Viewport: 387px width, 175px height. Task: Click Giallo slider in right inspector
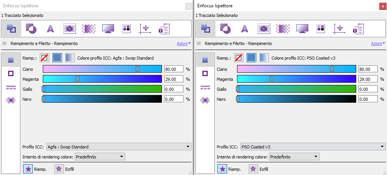coord(297,89)
